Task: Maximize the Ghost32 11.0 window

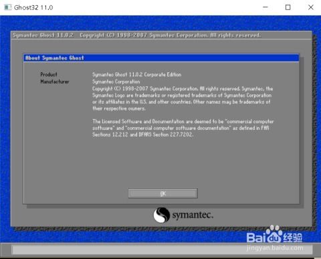Action: coord(288,7)
